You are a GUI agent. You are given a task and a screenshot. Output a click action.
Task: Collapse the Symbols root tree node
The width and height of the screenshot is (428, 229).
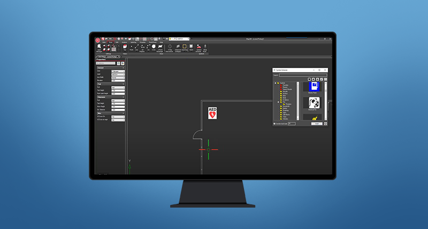(276, 83)
